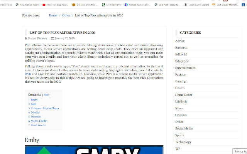
Task: Click the Emby banner image
Action: pyautogui.click(x=94, y=150)
